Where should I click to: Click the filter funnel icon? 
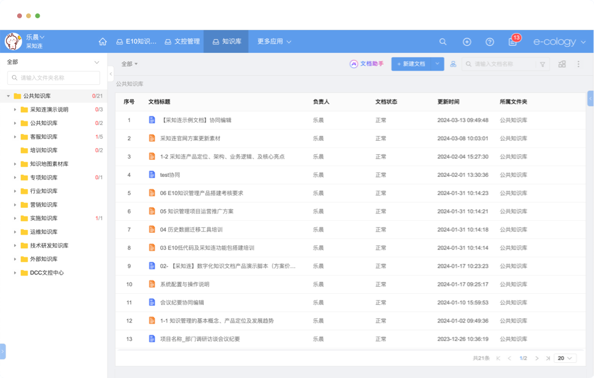click(542, 64)
